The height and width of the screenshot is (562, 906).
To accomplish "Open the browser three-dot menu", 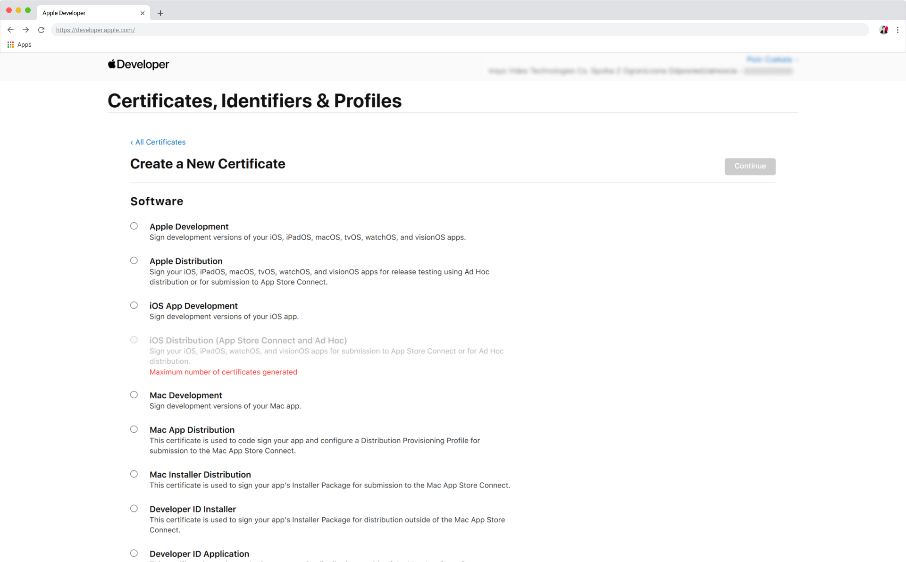I will (898, 30).
